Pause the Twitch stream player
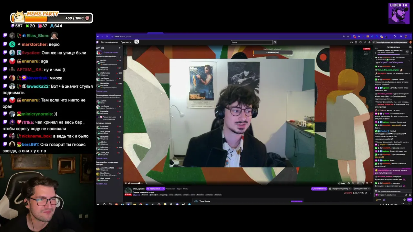This screenshot has width=413, height=232. pos(126,183)
